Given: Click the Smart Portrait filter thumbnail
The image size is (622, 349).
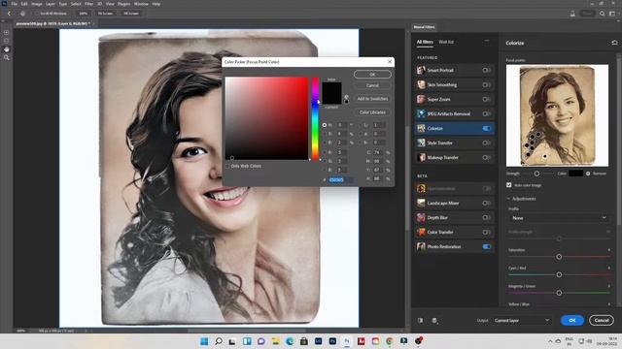Looking at the screenshot, I should (421, 70).
